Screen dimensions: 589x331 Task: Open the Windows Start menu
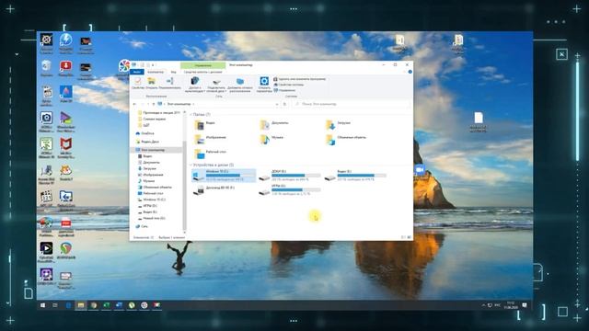pos(43,305)
